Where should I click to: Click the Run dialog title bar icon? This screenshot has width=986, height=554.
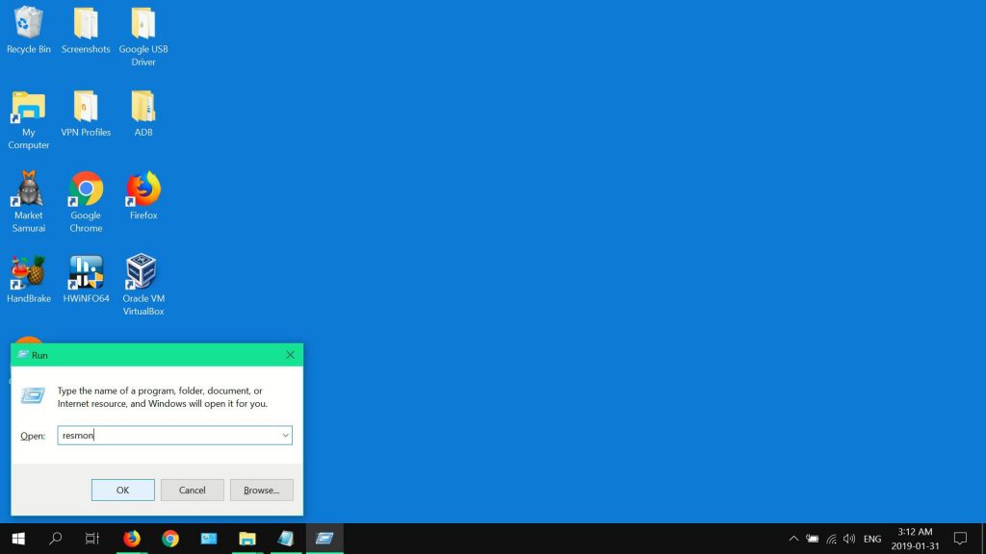[23, 355]
